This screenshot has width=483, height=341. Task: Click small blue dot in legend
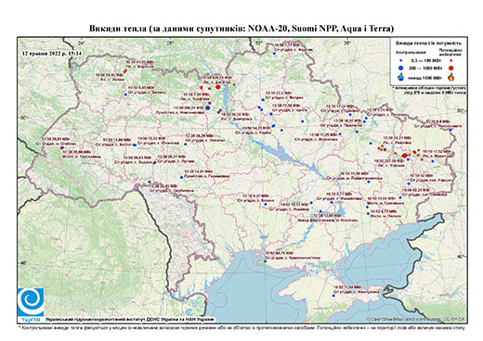(x=400, y=61)
